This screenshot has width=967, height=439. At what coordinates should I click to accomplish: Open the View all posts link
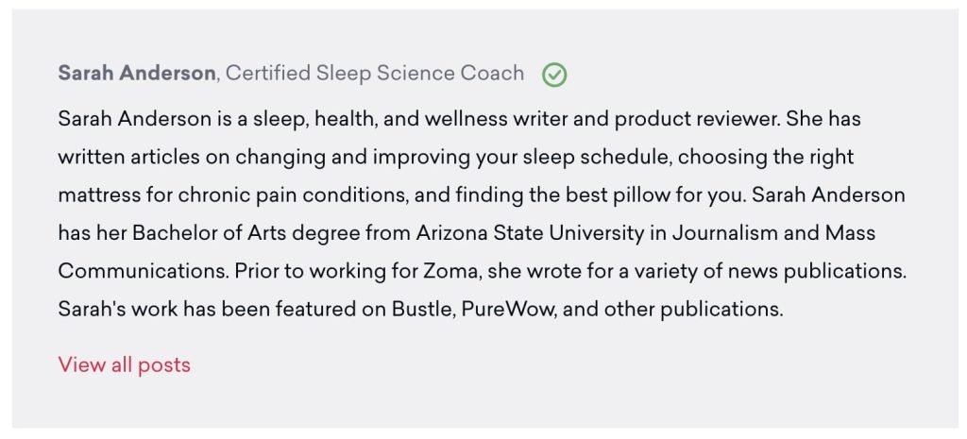coord(124,364)
